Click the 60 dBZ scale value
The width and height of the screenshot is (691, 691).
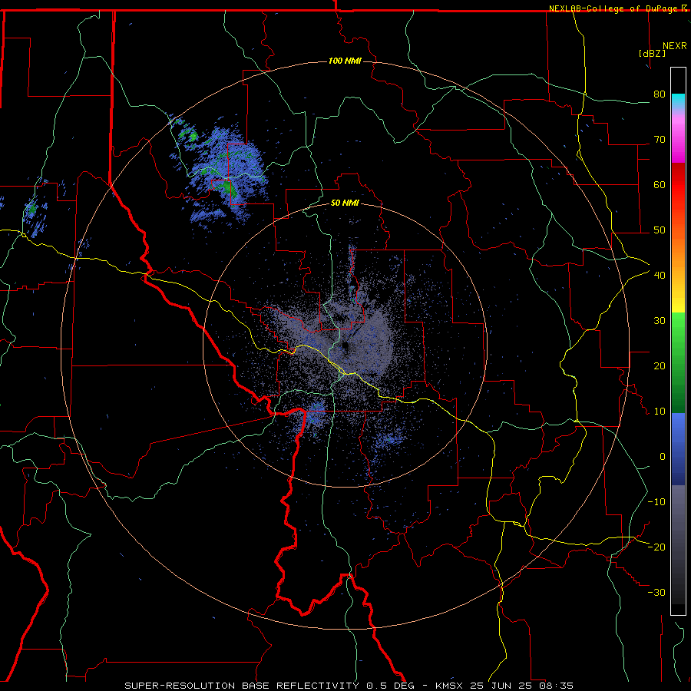[660, 184]
